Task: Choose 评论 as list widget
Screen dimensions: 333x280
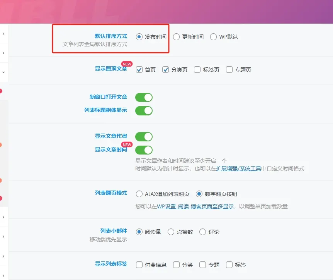Action: click(202, 232)
